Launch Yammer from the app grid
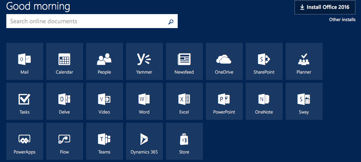Screen dimensions: 361x162 point(144,61)
